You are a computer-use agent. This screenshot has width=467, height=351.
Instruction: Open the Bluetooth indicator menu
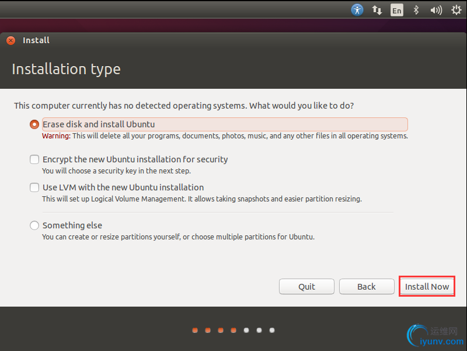(x=416, y=11)
